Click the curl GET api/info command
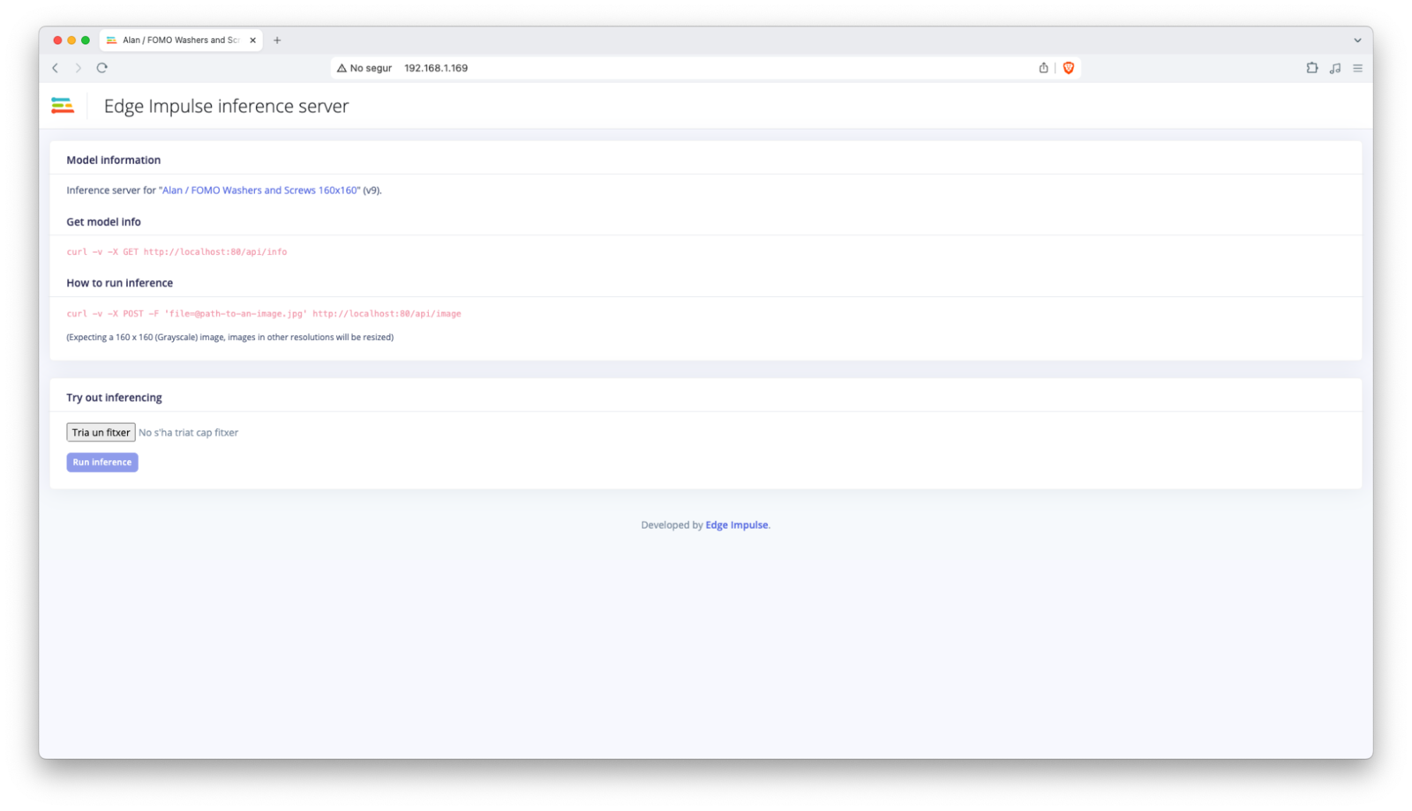1412x811 pixels. tap(176, 252)
